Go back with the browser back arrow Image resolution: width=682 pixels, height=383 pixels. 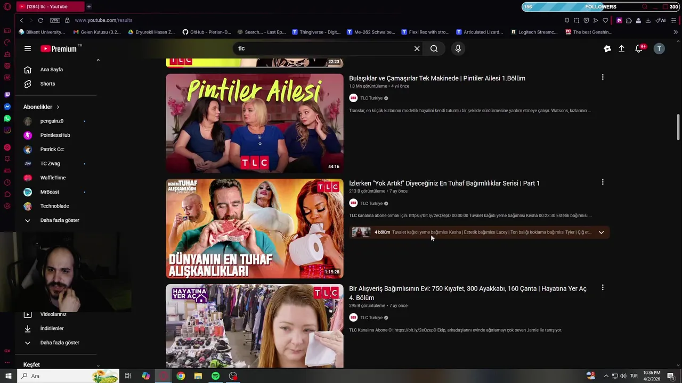(x=21, y=20)
